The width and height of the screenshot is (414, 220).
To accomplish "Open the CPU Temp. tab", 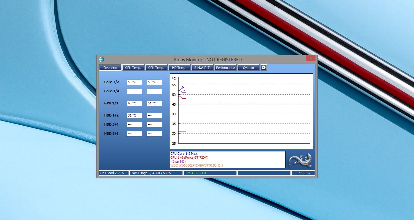I will pyautogui.click(x=133, y=68).
